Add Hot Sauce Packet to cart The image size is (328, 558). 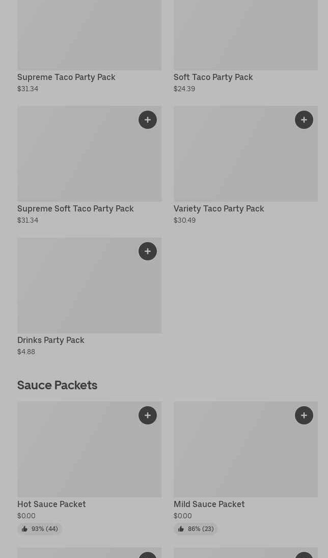148,415
